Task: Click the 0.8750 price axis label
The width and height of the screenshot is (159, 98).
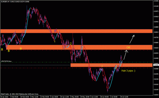Action: pos(156,37)
